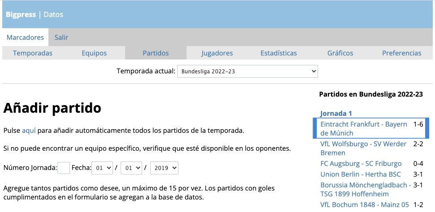Open the Temporada actual season dropdown
This screenshot has width=435, height=212.
click(247, 72)
